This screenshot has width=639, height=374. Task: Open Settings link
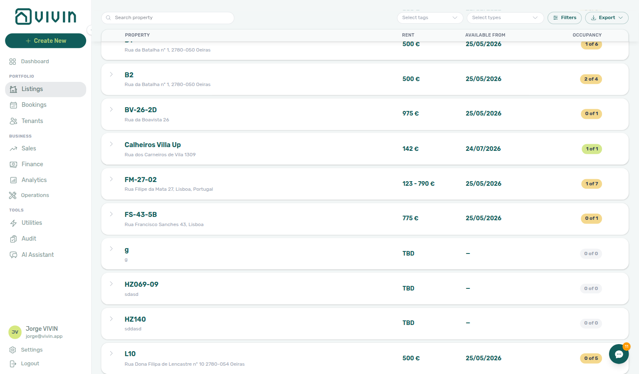[x=32, y=350]
